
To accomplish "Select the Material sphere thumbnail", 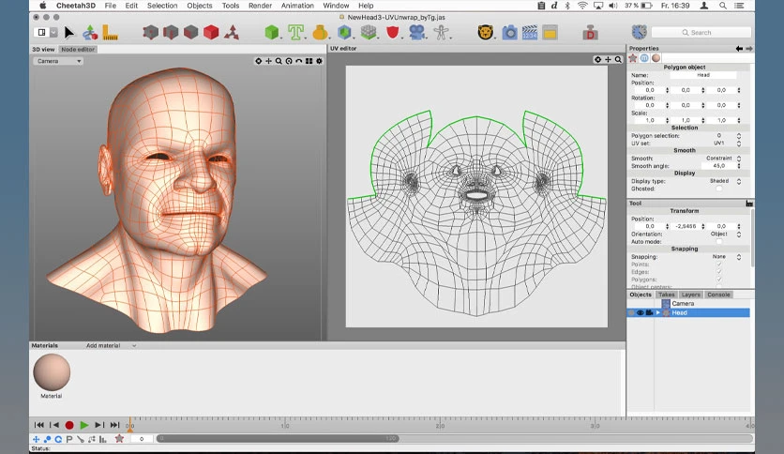I will pos(52,372).
